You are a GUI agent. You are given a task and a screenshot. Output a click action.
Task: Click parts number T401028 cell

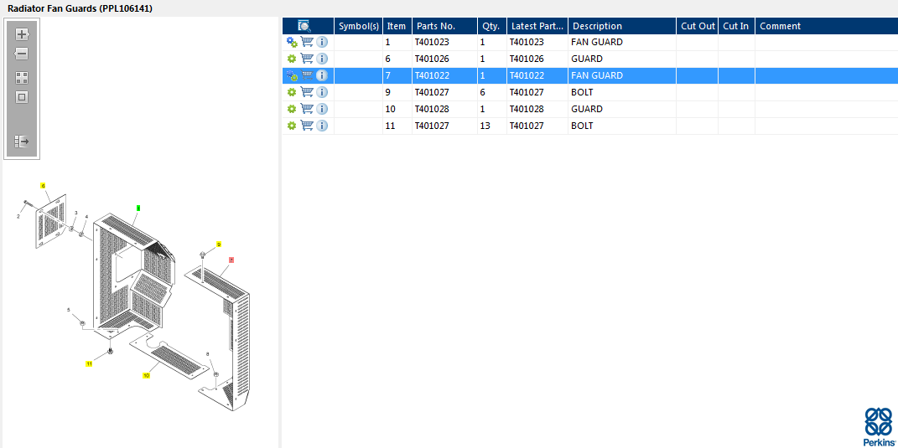click(x=432, y=109)
